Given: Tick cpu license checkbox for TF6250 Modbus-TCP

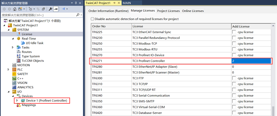Looking at the screenshot, I should click(x=234, y=43).
